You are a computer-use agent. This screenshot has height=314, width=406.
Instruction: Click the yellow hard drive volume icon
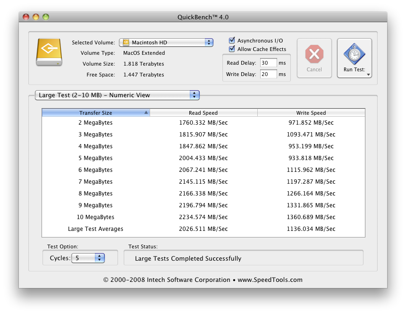pyautogui.click(x=49, y=52)
